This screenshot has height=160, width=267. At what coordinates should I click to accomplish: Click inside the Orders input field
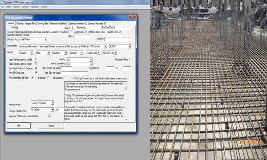[40, 28]
